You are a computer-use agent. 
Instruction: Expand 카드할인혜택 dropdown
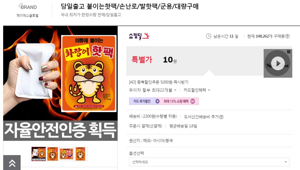click(x=197, y=90)
